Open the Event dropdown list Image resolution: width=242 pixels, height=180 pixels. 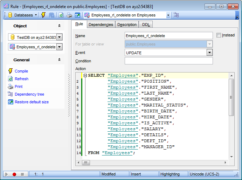click(x=209, y=53)
